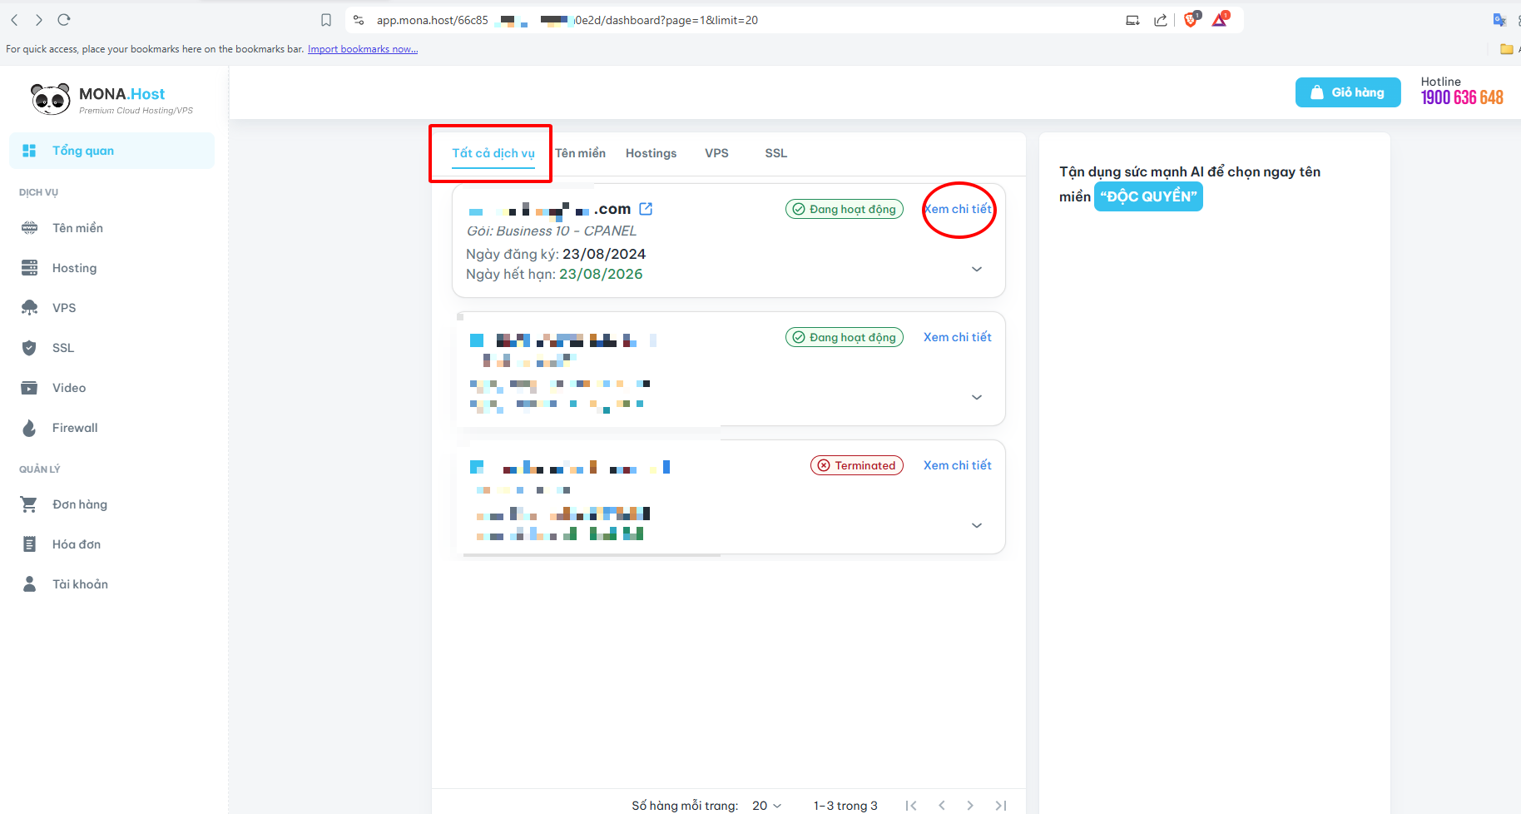The height and width of the screenshot is (814, 1521).
Task: Switch to the Hostings tab
Action: [651, 153]
